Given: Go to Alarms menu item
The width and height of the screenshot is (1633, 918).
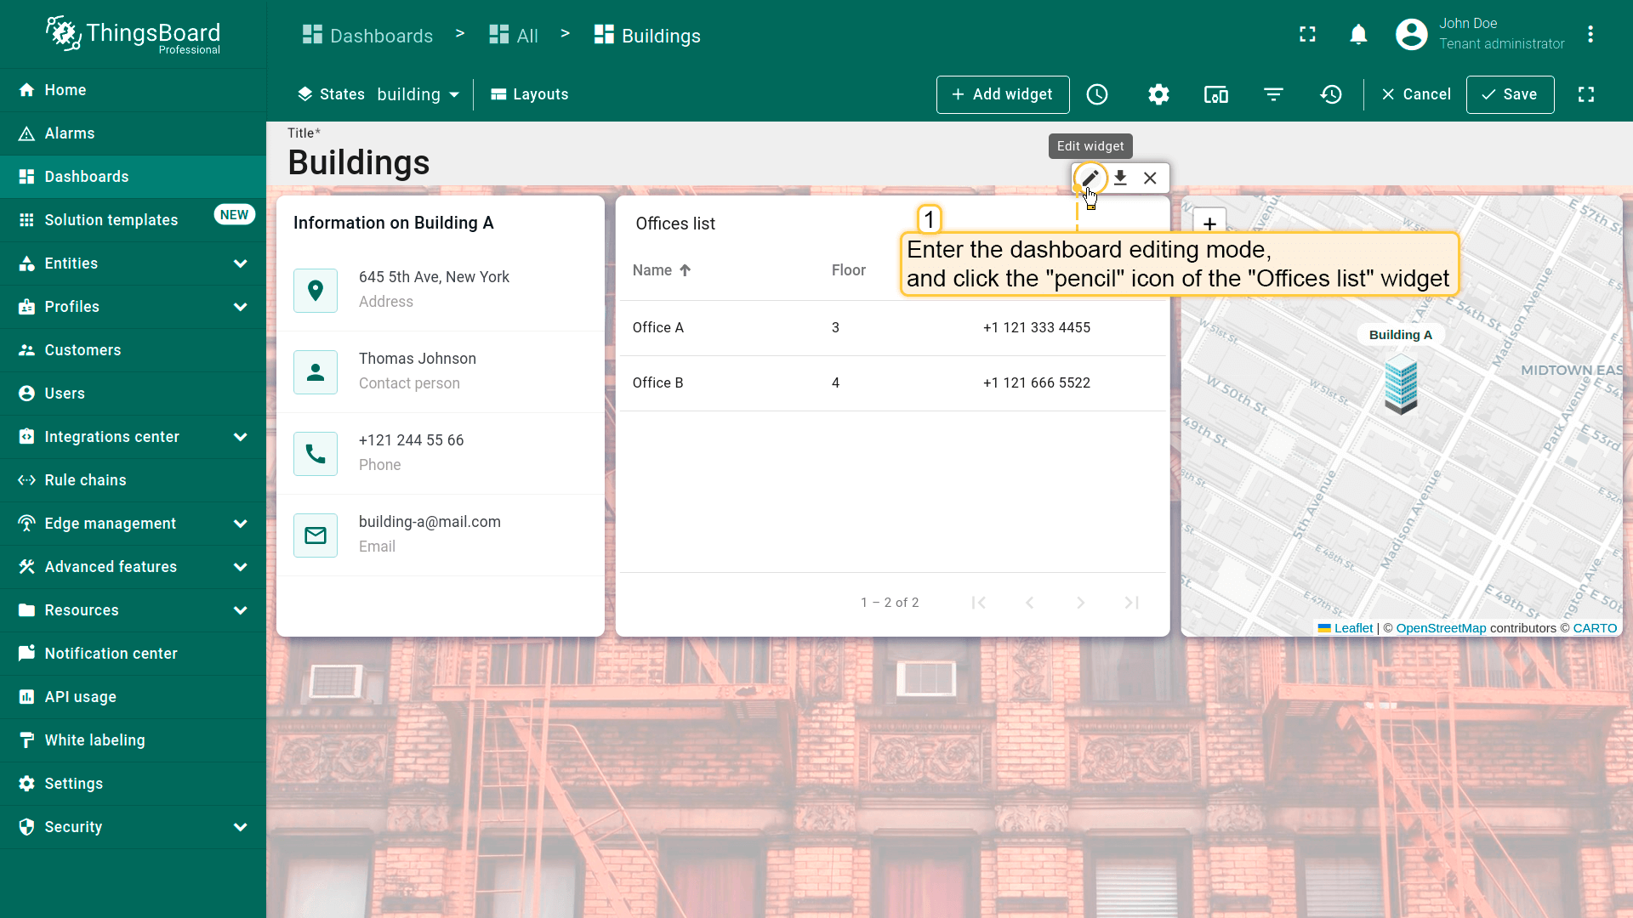Looking at the screenshot, I should point(70,133).
